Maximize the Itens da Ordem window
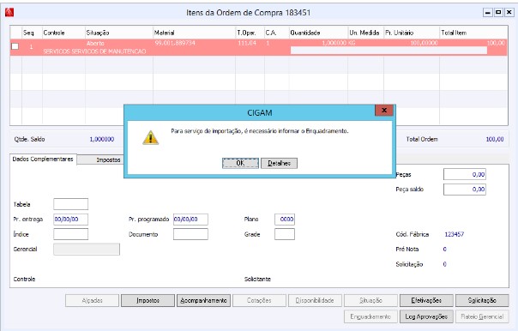This screenshot has height=331, width=518. [498, 13]
